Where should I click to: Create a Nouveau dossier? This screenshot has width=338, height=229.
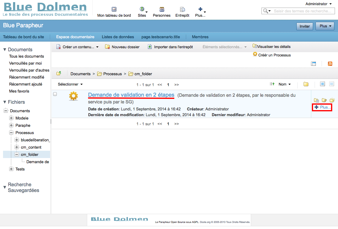tap(122, 47)
